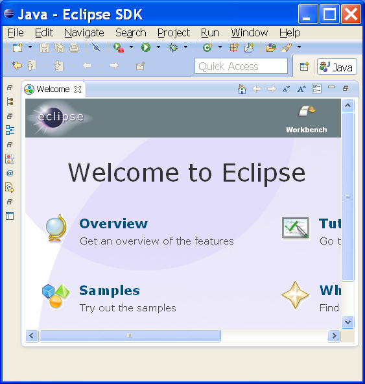The image size is (365, 384).
Task: Click the Open Perspective icon beside Java
Action: click(x=304, y=66)
